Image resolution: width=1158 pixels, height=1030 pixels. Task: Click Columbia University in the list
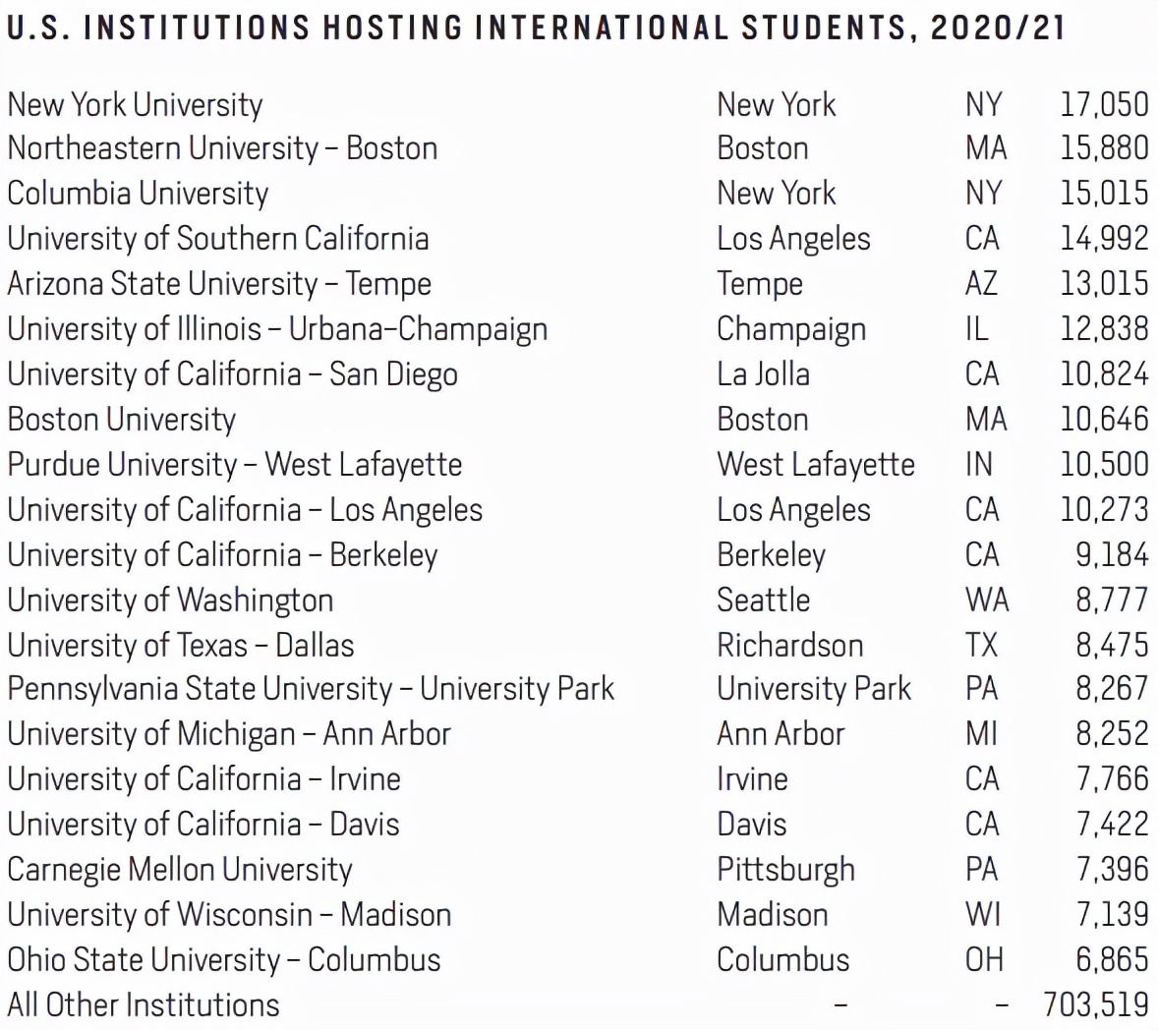pos(138,194)
